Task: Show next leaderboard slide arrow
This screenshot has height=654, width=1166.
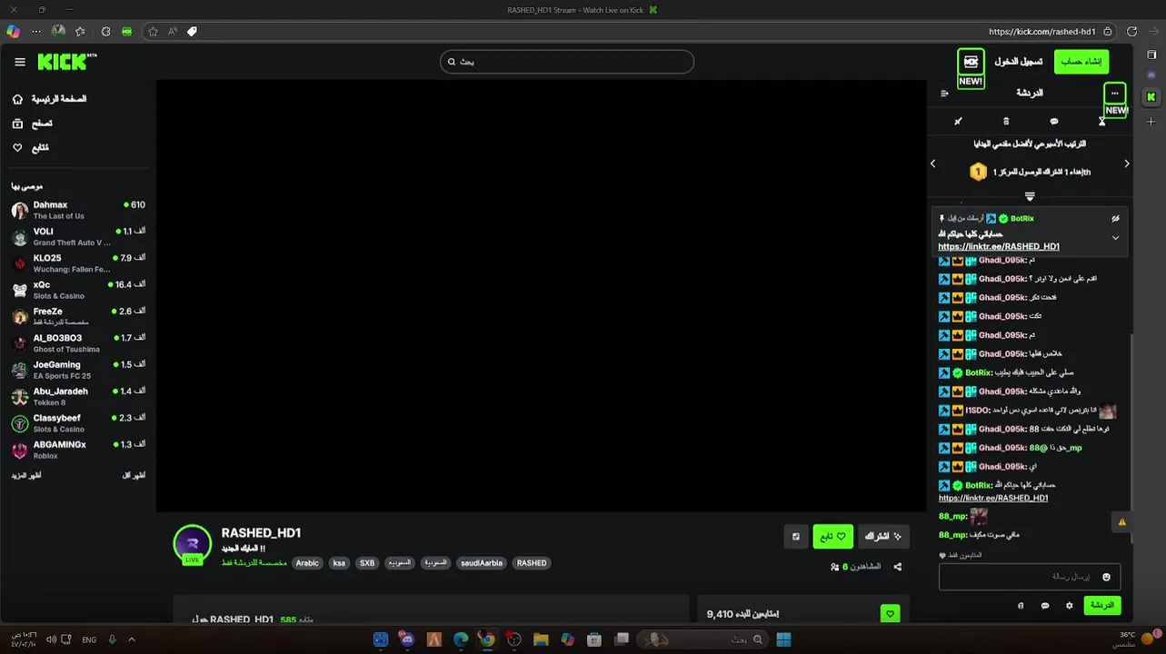Action: tap(1127, 163)
